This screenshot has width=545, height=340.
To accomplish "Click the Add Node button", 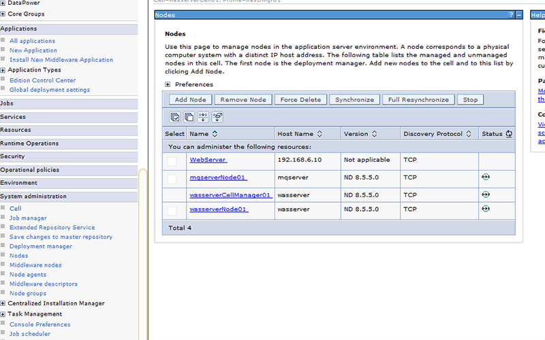I will tap(191, 99).
